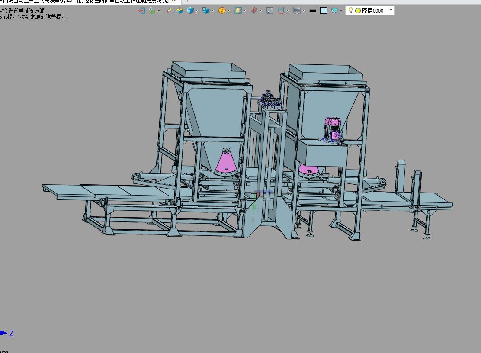Open the pick filter dropdown arrow
This screenshot has width=481, height=353.
(159, 11)
